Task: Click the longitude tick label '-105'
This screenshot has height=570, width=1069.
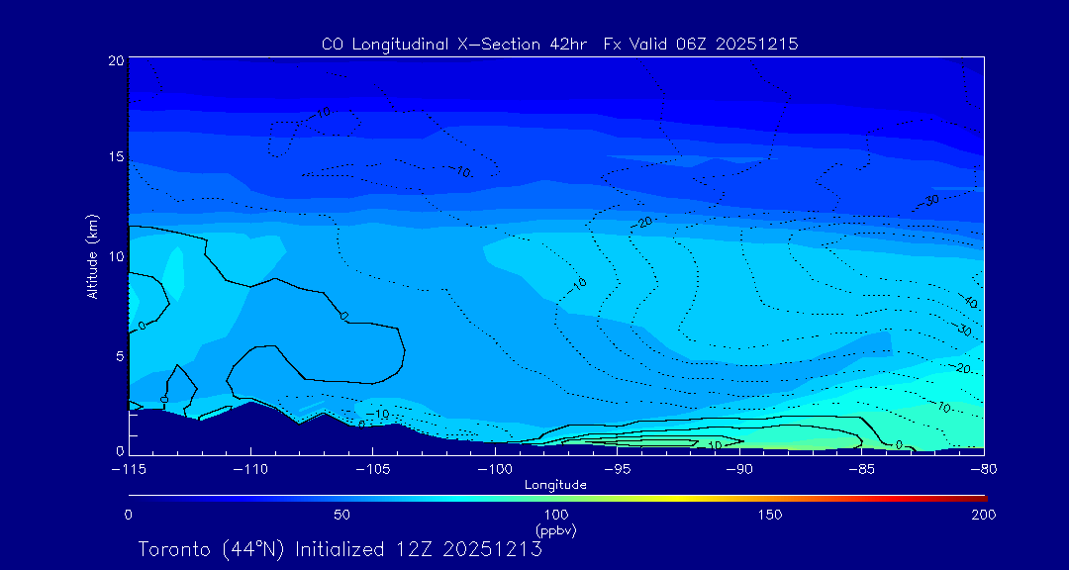Action: tap(373, 470)
